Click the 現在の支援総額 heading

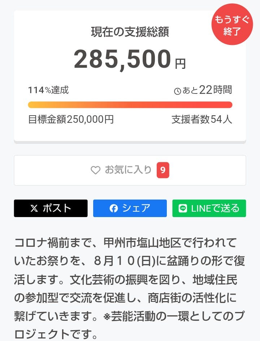(x=130, y=32)
